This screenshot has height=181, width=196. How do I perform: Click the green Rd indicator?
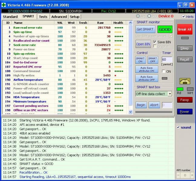click(180, 89)
